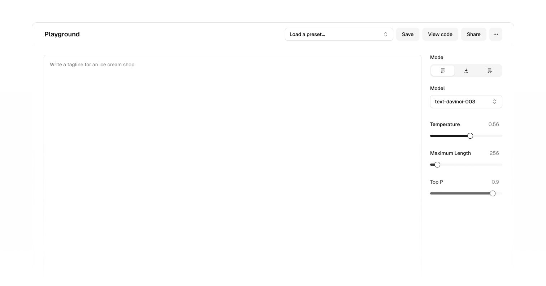Select the Insert mode icon
This screenshot has width=546, height=286.
(466, 71)
